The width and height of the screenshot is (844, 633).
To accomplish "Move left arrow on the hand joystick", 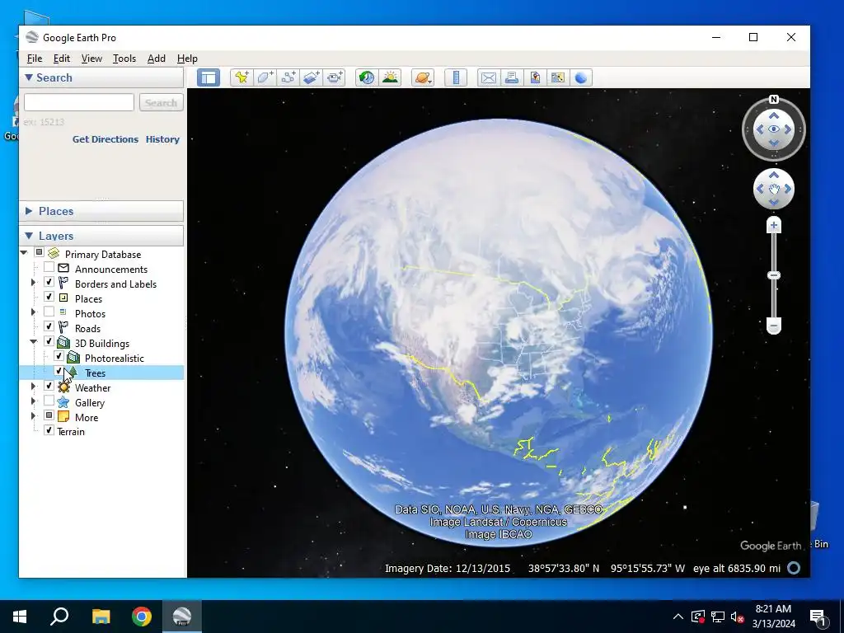I will pos(760,189).
